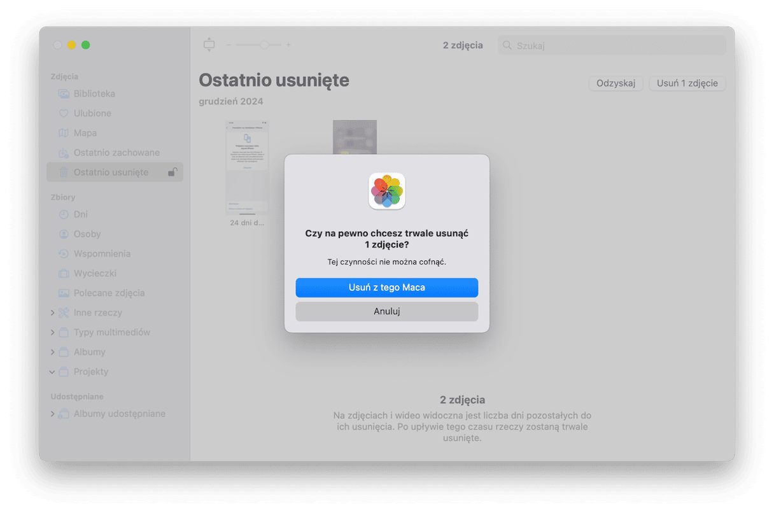Viewport: 774px width, 513px height.
Task: Click the Wycieczki suitcase icon
Action: tap(64, 274)
